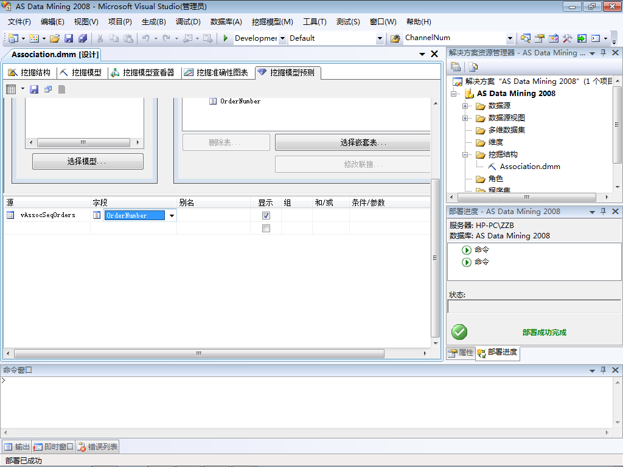This screenshot has width=623, height=467.
Task: Click the Redo arrow icon
Action: (167, 38)
